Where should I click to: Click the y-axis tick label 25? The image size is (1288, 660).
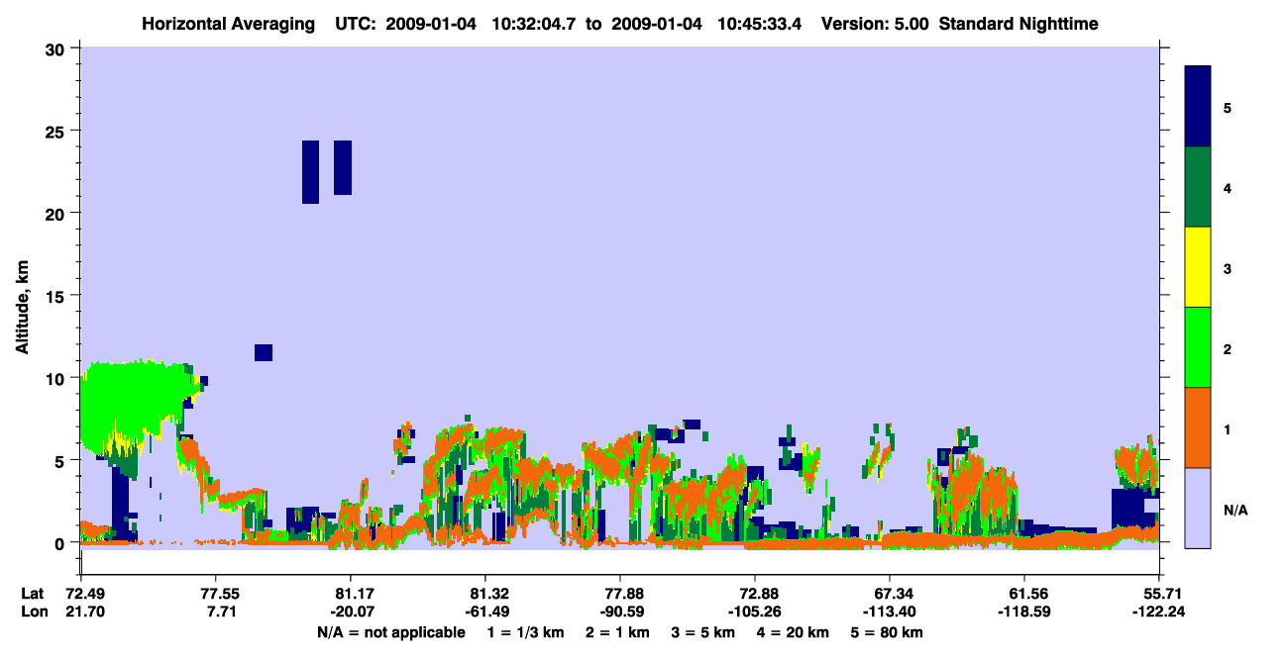pyautogui.click(x=57, y=131)
